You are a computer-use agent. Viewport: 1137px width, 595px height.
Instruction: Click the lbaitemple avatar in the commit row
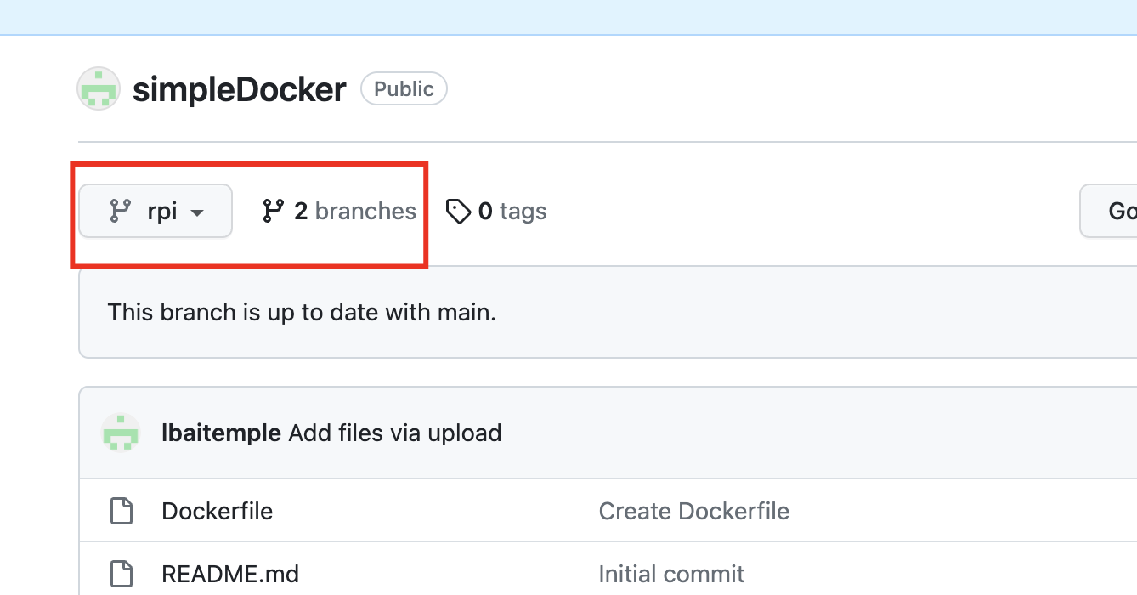[121, 433]
